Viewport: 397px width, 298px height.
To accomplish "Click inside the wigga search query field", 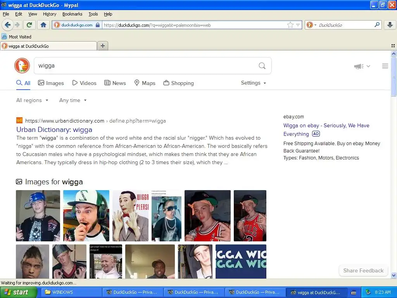I will click(x=146, y=66).
